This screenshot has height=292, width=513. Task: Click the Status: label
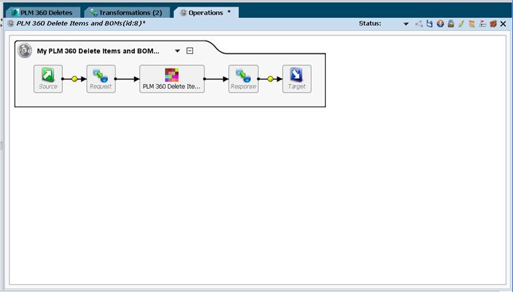click(370, 23)
